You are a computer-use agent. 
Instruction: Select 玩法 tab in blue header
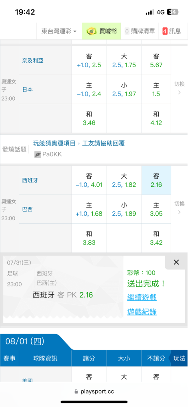coord(179,359)
